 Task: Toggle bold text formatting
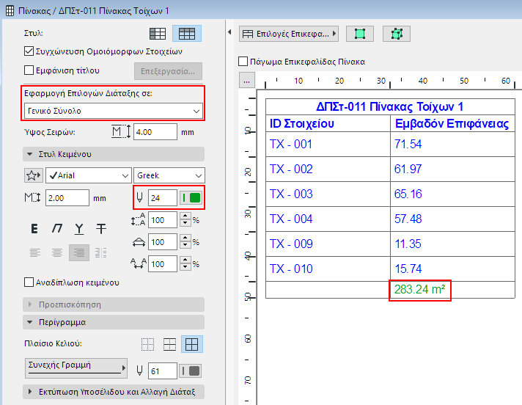(34, 229)
